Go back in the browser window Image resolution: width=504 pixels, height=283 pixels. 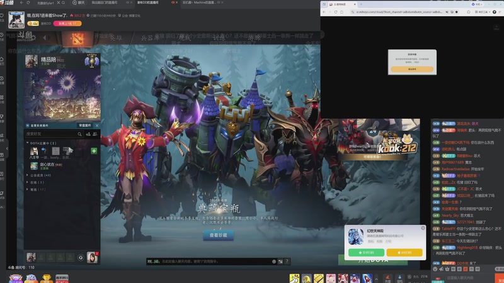(x=324, y=12)
